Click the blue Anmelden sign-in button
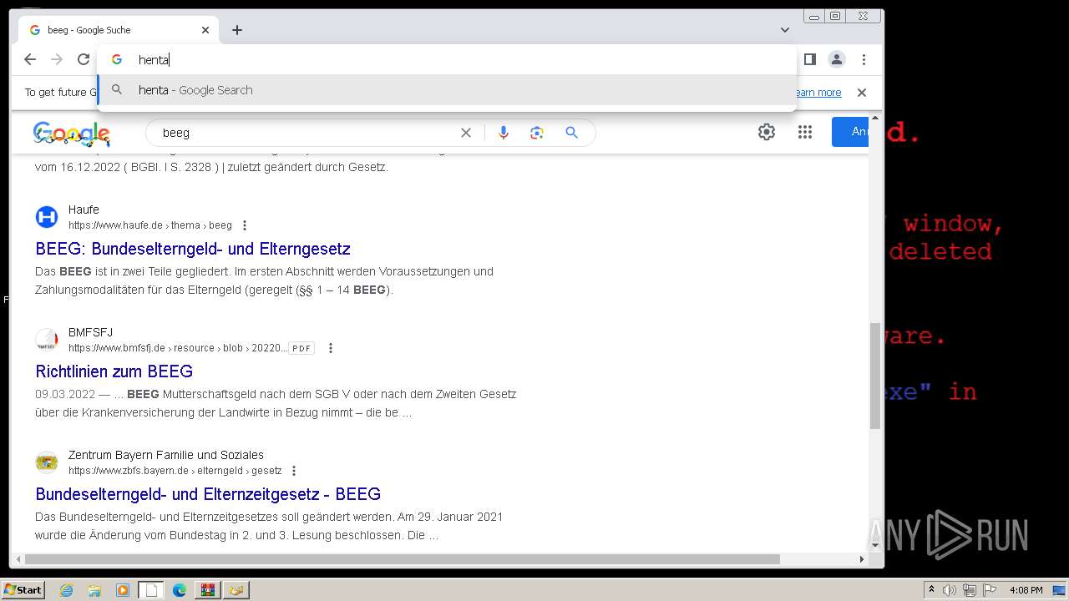Viewport: 1069px width, 601px height. [x=850, y=132]
